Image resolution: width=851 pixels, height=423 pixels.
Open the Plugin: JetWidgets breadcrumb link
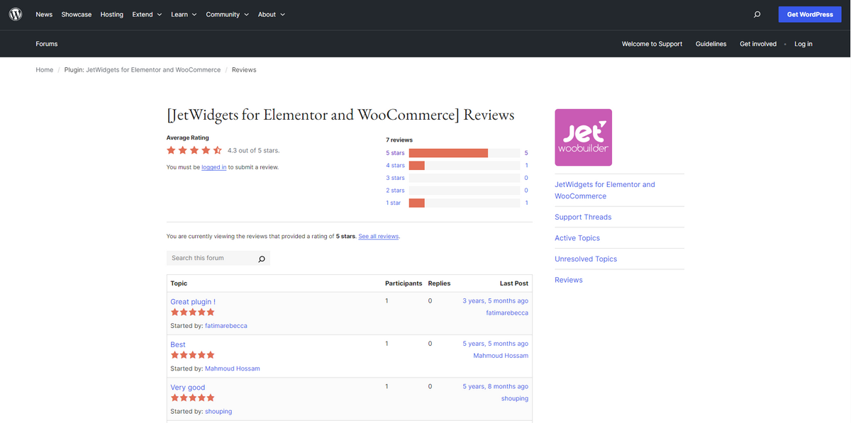click(143, 70)
